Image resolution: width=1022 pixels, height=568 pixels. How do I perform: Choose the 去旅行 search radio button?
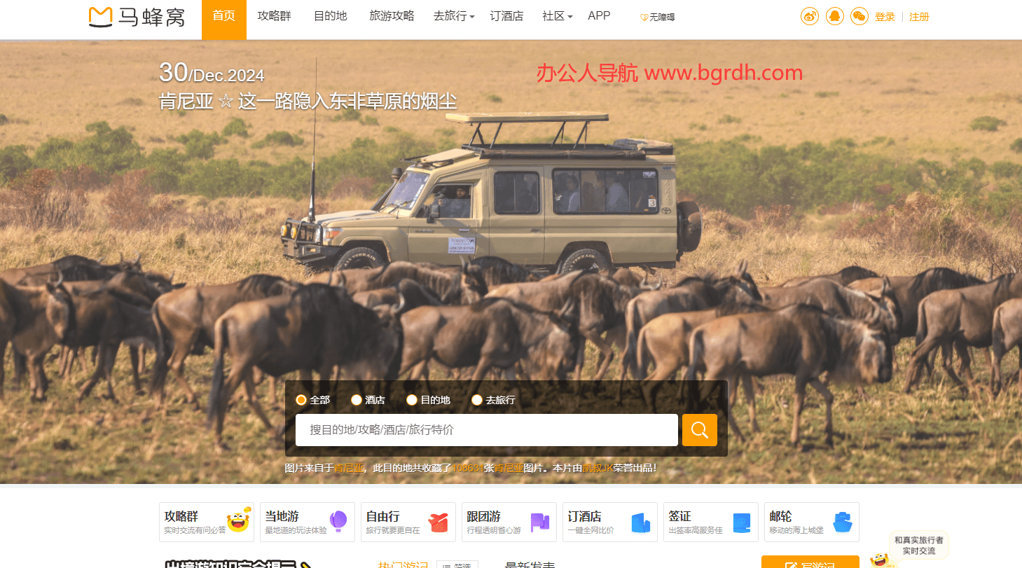pos(477,400)
